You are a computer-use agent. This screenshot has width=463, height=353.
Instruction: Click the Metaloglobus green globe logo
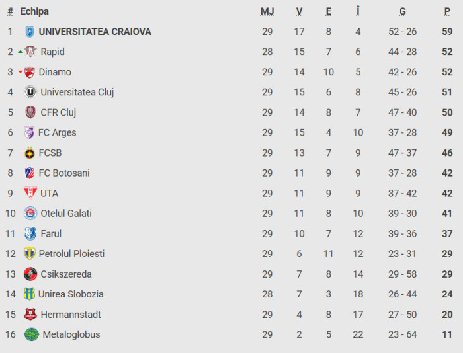point(31,334)
